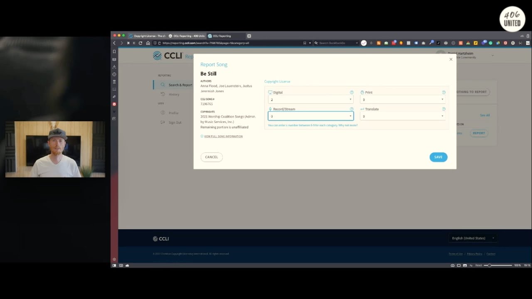
Task: Click the browser forward arrow
Action: (121, 43)
